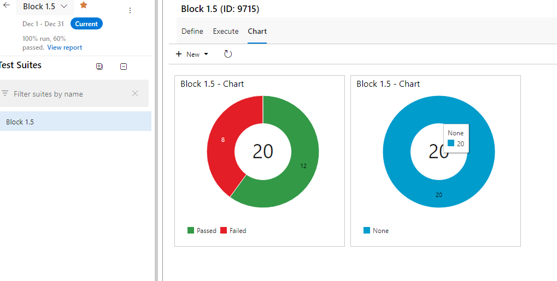
Task: Click the red Failed donut segment labeled 8
Action: coord(222,140)
